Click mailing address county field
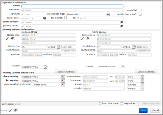This screenshot has width=163, height=115. click(x=41, y=51)
